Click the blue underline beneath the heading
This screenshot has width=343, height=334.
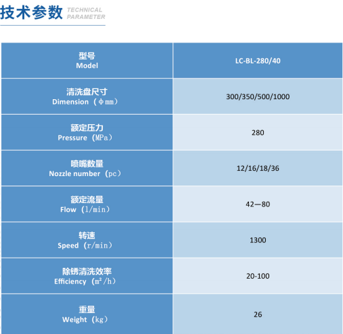point(53,25)
